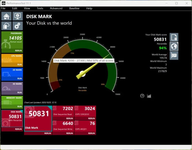Select the hardware card comparison icon

(174, 56)
